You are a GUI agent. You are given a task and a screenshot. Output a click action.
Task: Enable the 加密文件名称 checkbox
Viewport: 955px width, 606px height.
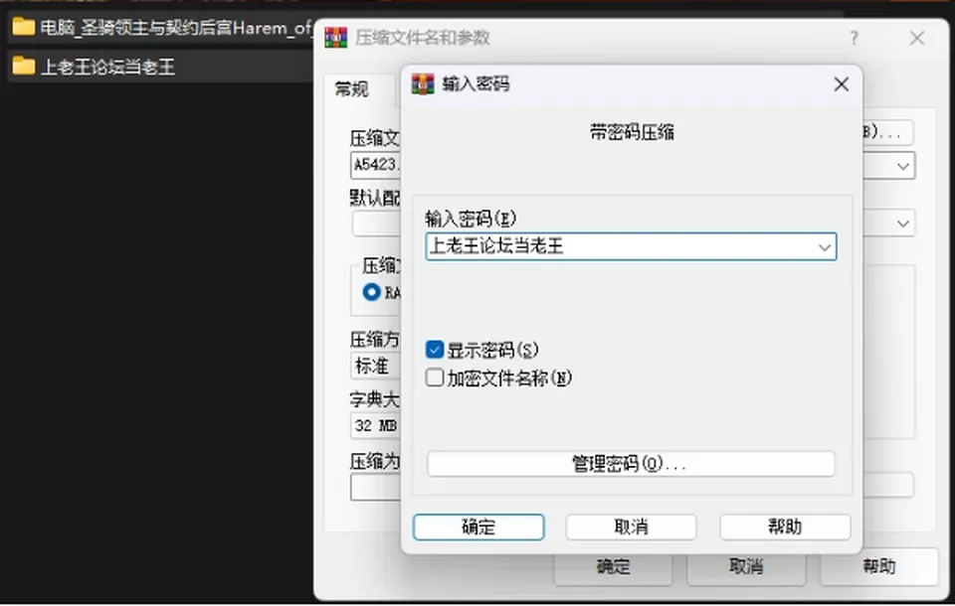tap(435, 378)
